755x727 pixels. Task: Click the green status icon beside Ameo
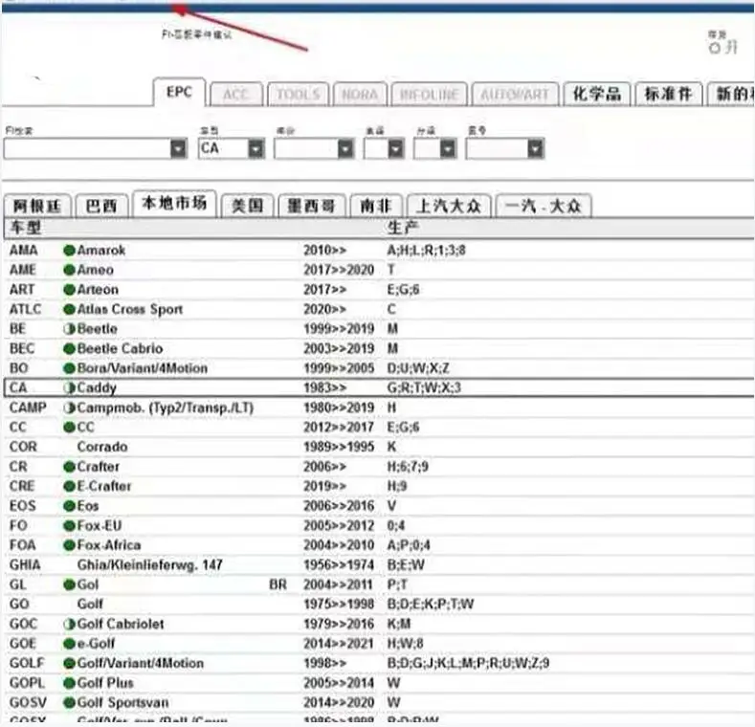pyautogui.click(x=69, y=270)
